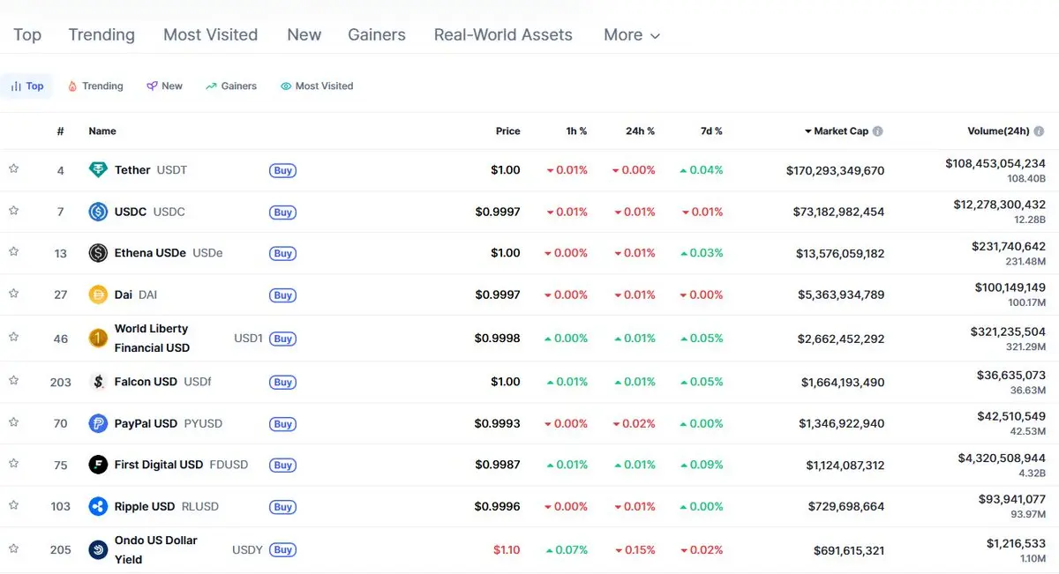This screenshot has height=574, width=1059.
Task: Click the Ondo US Dollar Yield logo
Action: [x=98, y=549]
